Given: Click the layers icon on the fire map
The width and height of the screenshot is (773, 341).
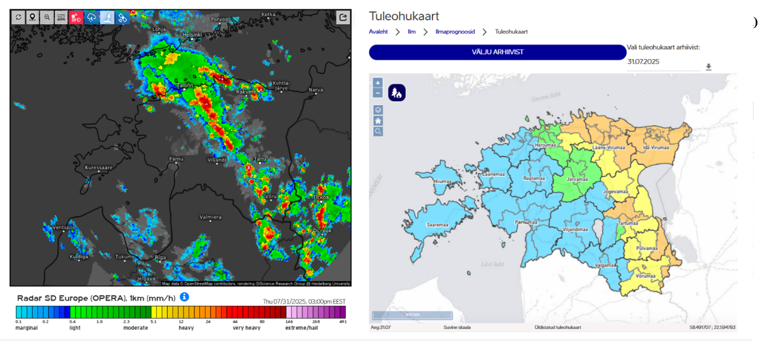Looking at the screenshot, I should [378, 109].
